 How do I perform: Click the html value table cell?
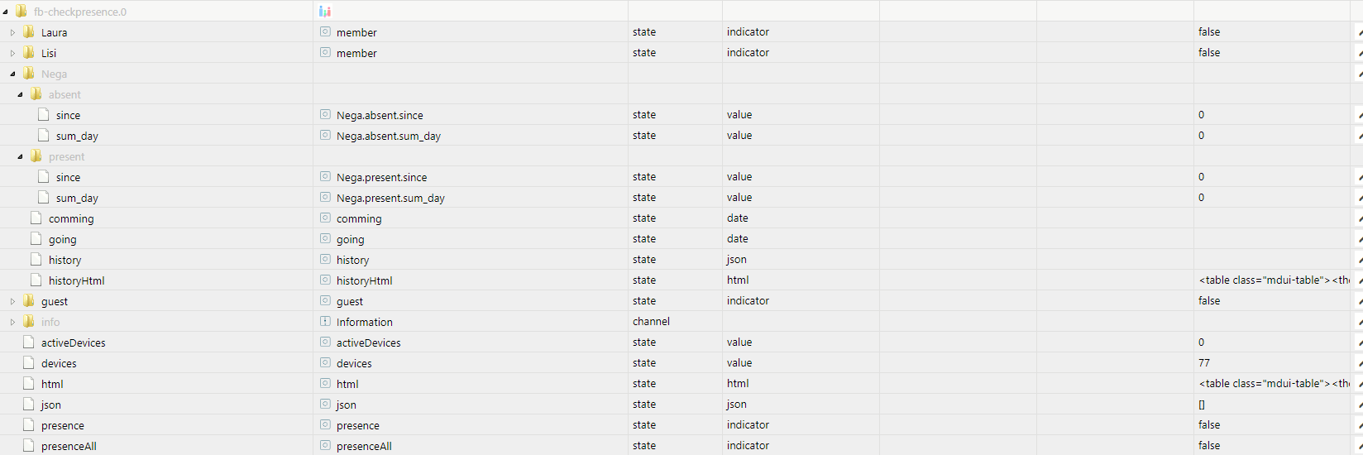tap(1272, 384)
